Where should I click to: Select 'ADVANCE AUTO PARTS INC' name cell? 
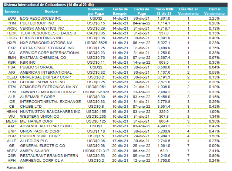[46, 126]
